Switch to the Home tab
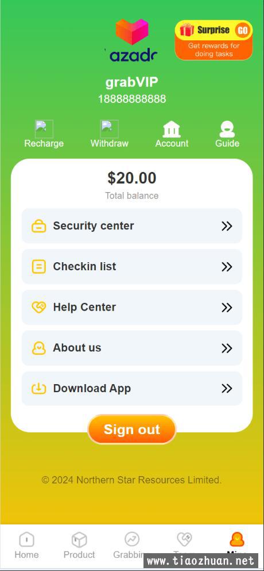The height and width of the screenshot is (571, 264). click(26, 545)
